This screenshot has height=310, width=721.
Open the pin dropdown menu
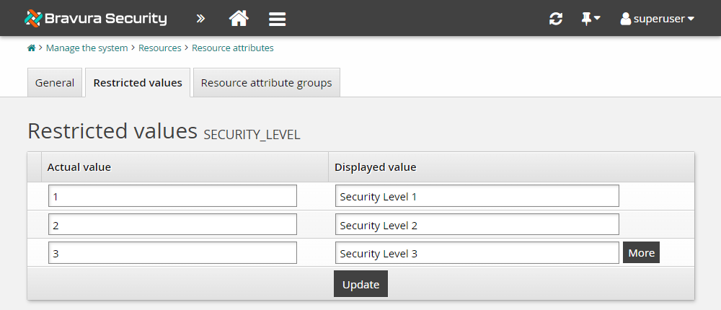coord(590,19)
